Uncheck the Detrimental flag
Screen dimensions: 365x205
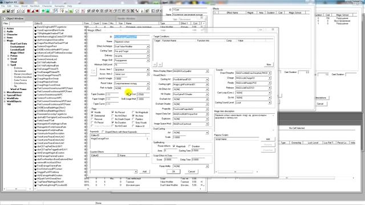pos(92,116)
